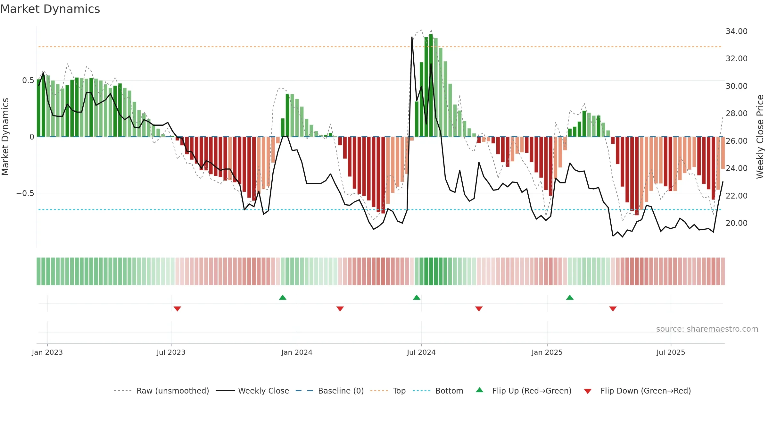Click the 24.00 price axis value
769x433 pixels.
tap(737, 168)
